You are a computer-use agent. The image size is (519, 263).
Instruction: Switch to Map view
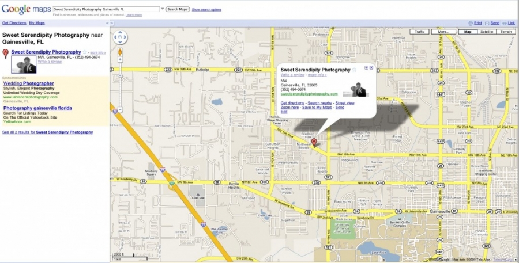[468, 32]
